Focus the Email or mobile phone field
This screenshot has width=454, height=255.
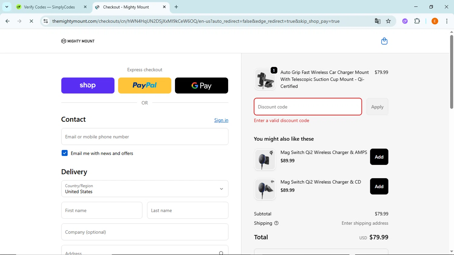coord(145,136)
